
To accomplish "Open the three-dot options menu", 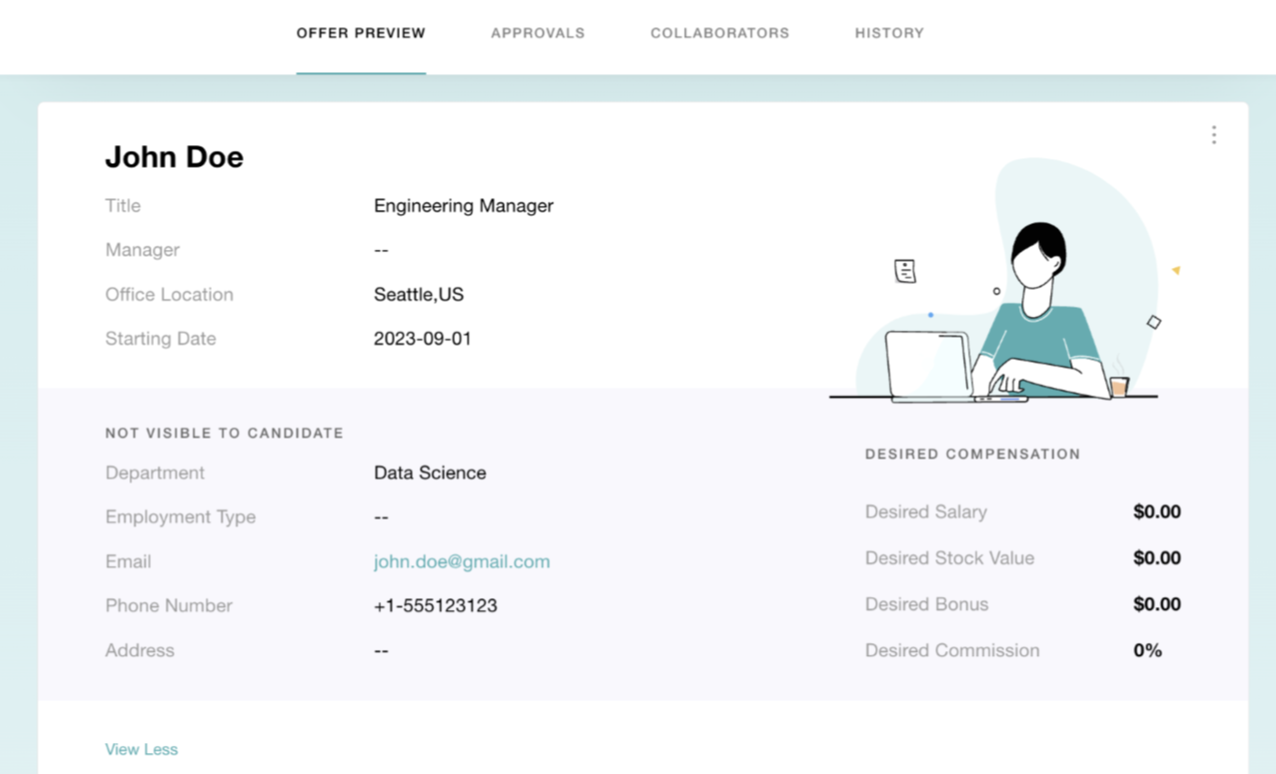I will click(1214, 135).
